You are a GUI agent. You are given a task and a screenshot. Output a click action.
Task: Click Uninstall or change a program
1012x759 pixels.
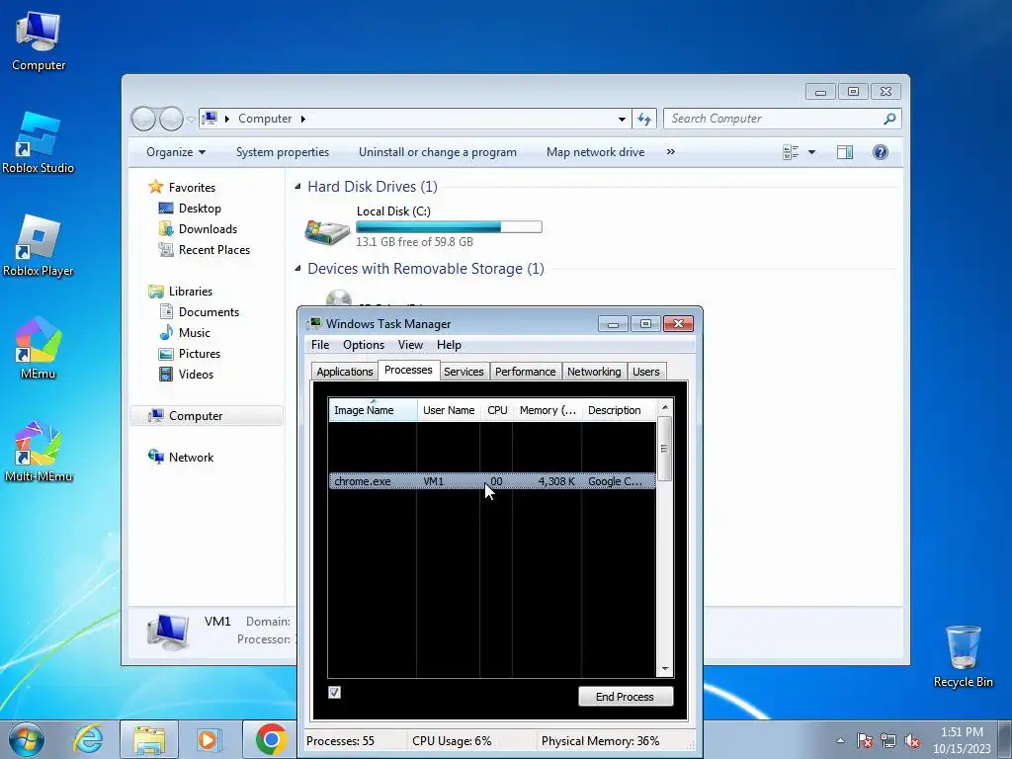(438, 152)
